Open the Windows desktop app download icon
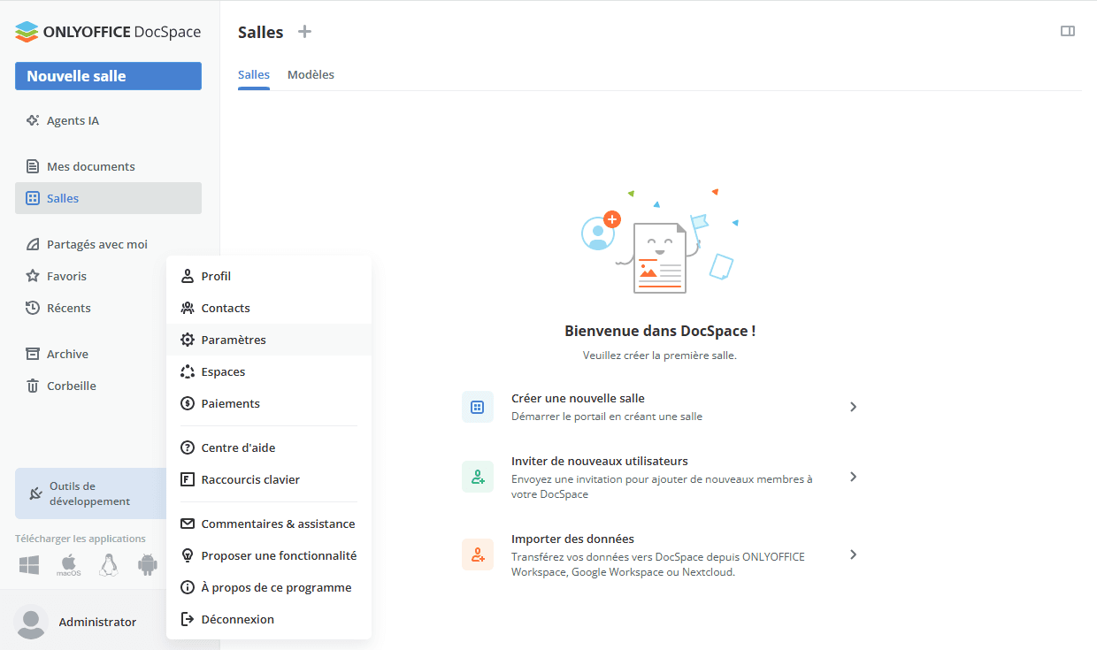Image resolution: width=1097 pixels, height=650 pixels. (29, 565)
